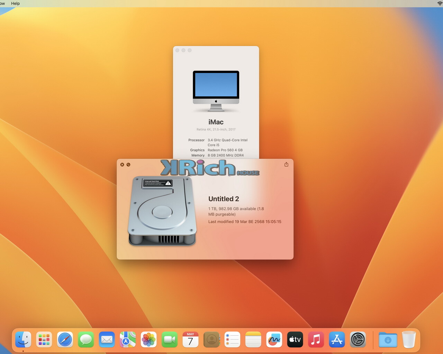443x354 pixels.
Task: Open Reminders app in the dock
Action: pyautogui.click(x=232, y=340)
